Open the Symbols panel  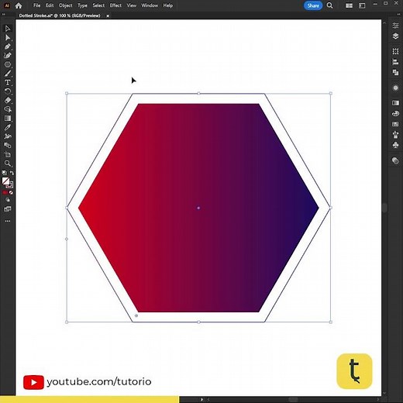pyautogui.click(x=395, y=145)
